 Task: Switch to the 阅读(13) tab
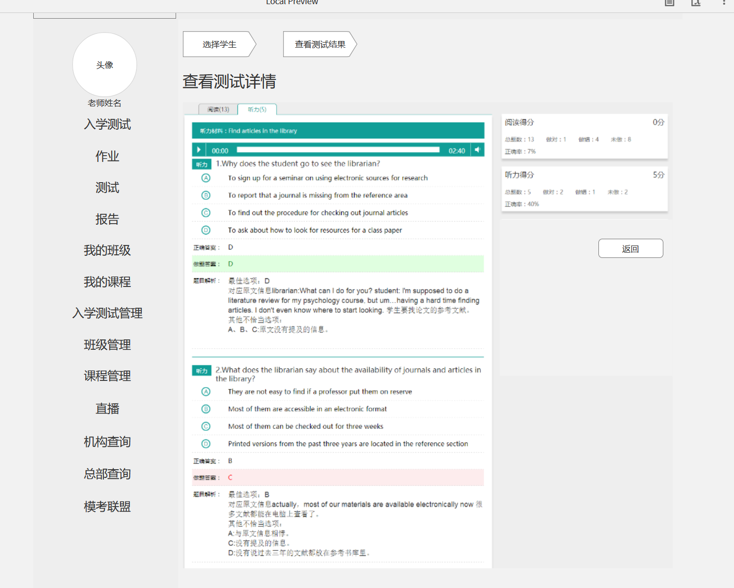[x=218, y=110]
